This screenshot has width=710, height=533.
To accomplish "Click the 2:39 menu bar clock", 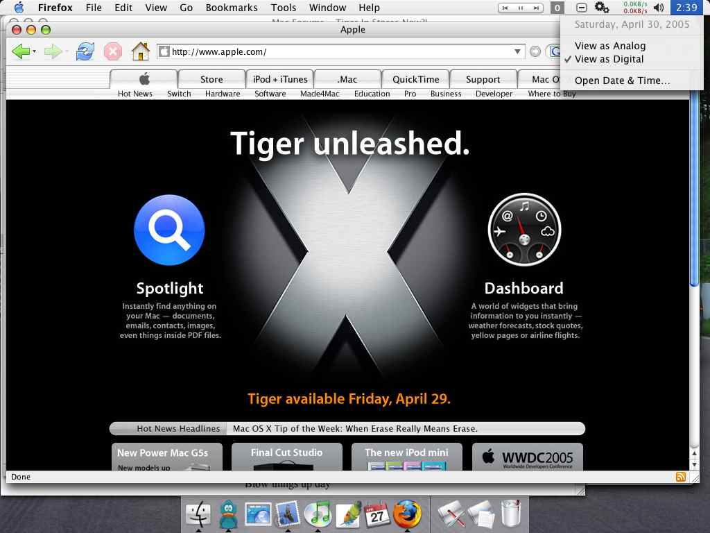I will click(686, 8).
